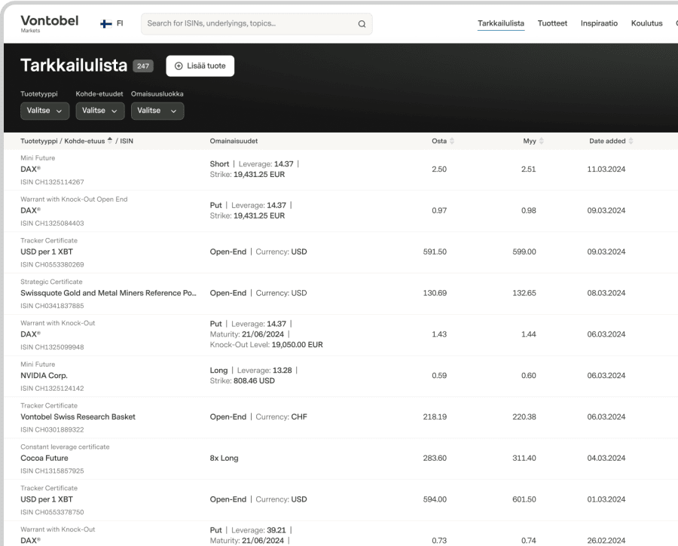
Task: Sort by Date added column arrows
Action: pos(631,141)
